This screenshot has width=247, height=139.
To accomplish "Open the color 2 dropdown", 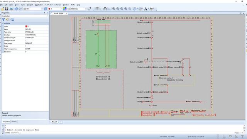I will pyautogui.click(x=62, y=9).
